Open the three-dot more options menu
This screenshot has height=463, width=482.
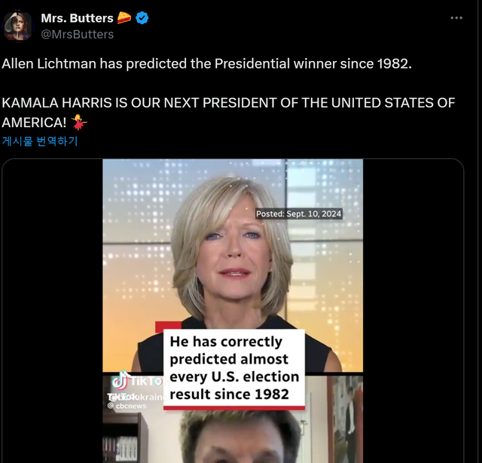click(456, 18)
